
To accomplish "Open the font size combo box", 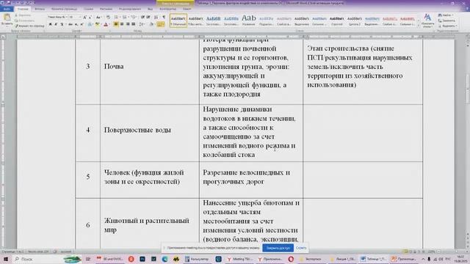I will point(75,18).
